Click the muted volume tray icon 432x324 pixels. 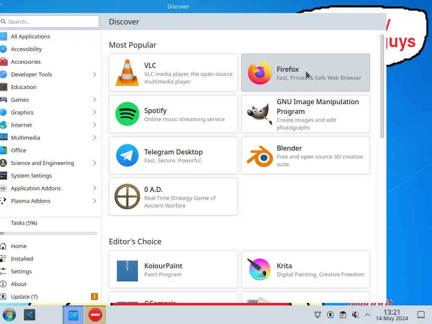355,314
